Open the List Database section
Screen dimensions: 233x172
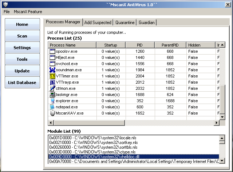[x=22, y=83]
